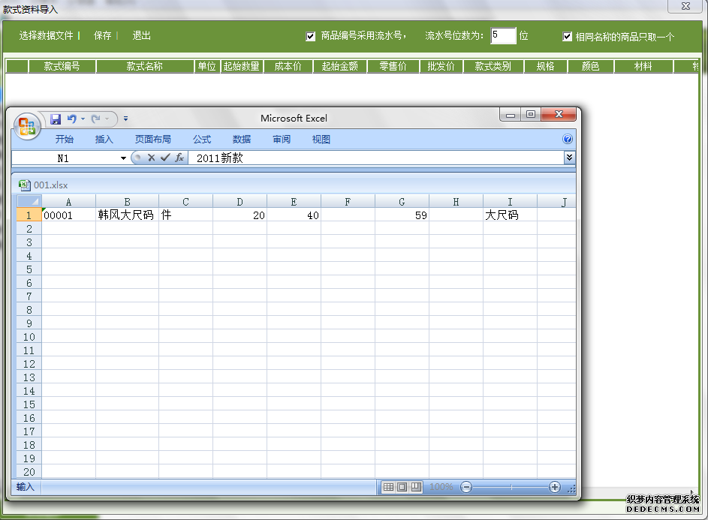Click the Insert Function fx icon
Image resolution: width=708 pixels, height=520 pixels.
point(179,158)
